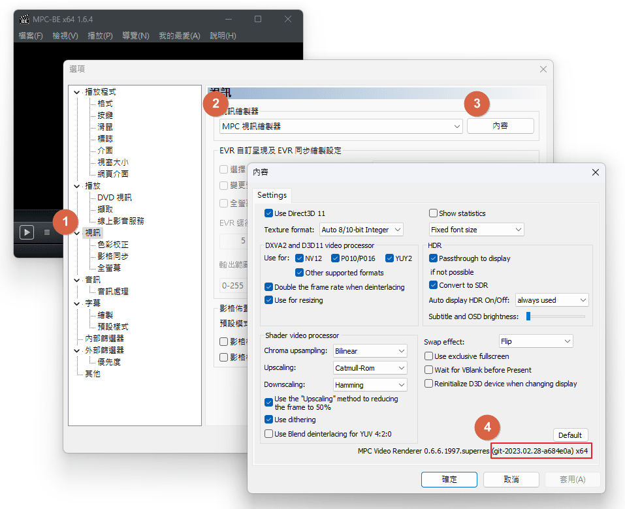Select 優先度 tree item
Screen dimensions: 625x509
pos(109,362)
